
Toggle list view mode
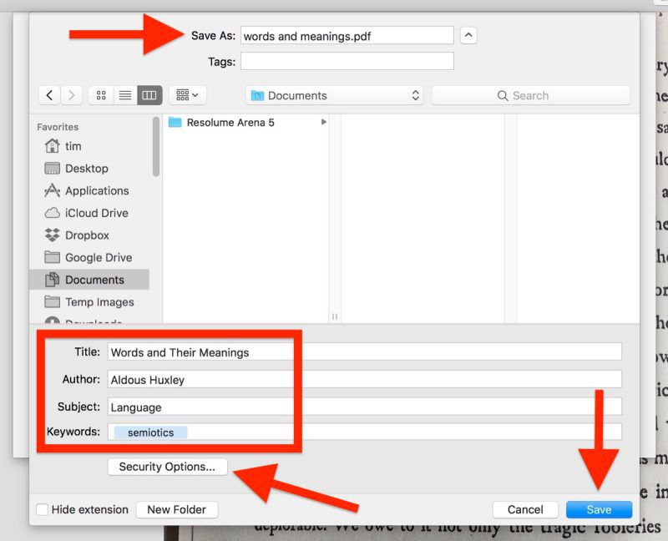click(x=124, y=94)
